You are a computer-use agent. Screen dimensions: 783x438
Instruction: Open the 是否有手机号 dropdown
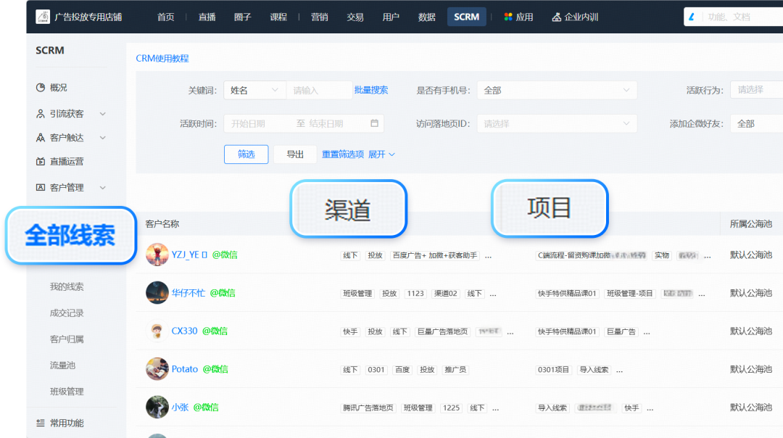(557, 91)
